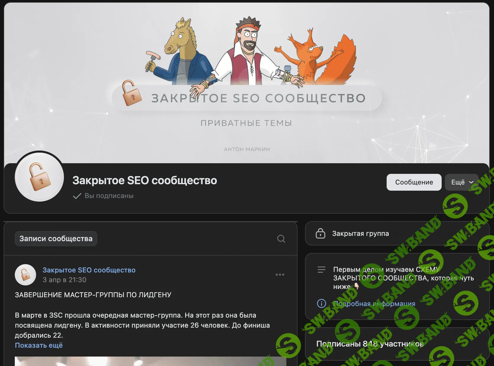Open the Подробная информация link
Image resolution: width=494 pixels, height=366 pixels.
click(374, 303)
